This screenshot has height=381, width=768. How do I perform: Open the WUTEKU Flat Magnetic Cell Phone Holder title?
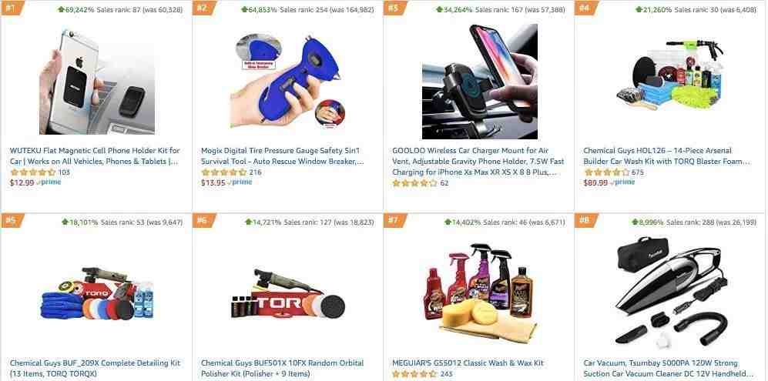[x=95, y=155]
